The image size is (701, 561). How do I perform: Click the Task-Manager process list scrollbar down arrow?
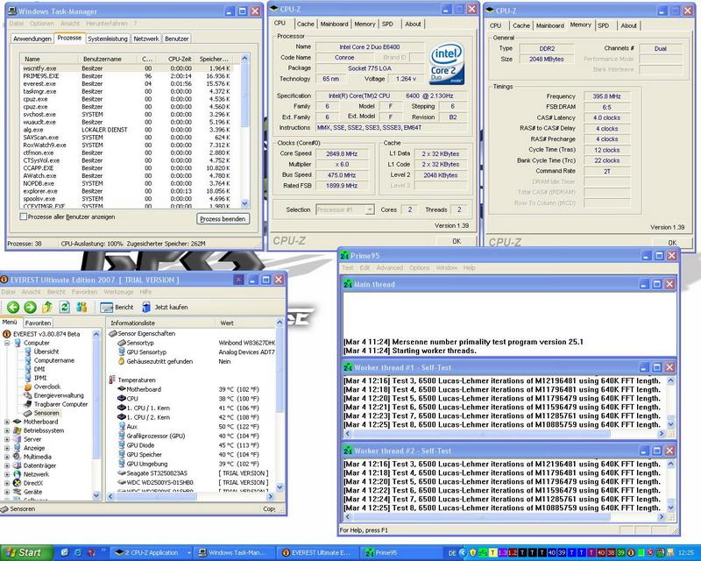click(x=244, y=203)
